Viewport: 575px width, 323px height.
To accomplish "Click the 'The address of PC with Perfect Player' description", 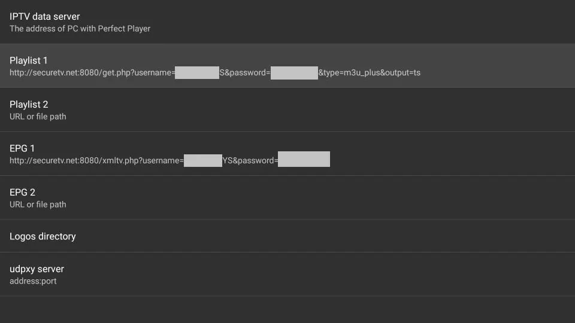I will tap(80, 29).
